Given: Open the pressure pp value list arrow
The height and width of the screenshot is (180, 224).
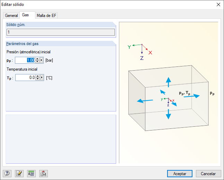Looking at the screenshot, I should [41, 60].
